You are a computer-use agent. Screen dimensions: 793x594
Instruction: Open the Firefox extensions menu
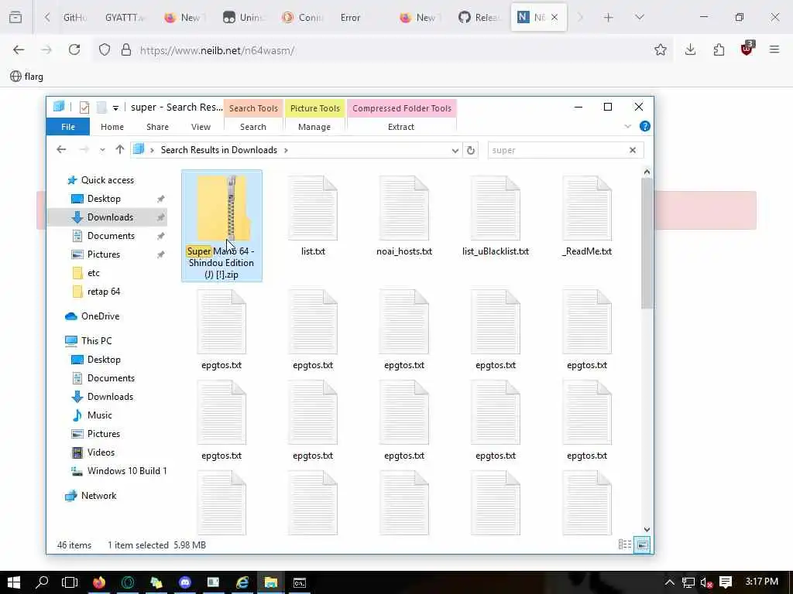(x=719, y=49)
